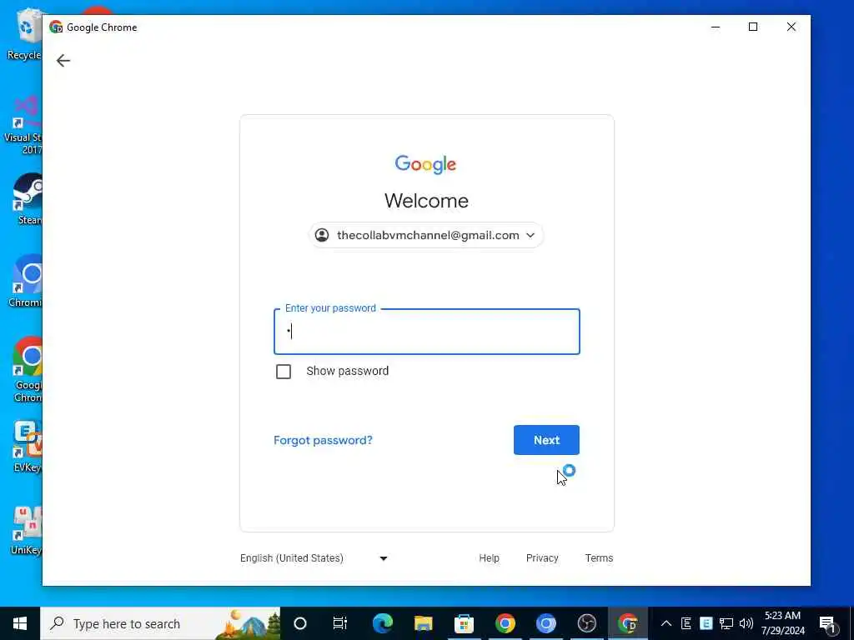This screenshot has height=640, width=854.
Task: Select the Google Chrome desktop shortcut
Action: click(28, 369)
